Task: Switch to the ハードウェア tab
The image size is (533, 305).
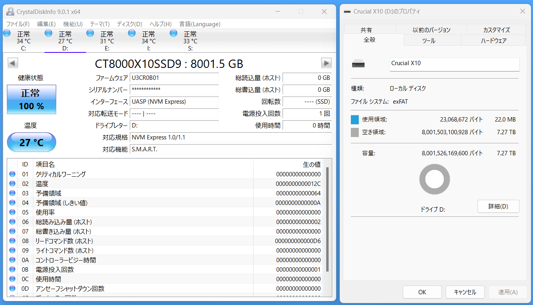Action: click(x=494, y=41)
